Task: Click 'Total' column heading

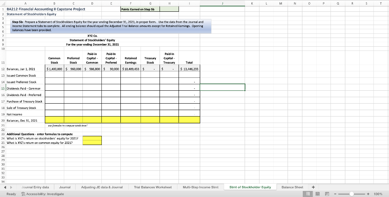Action: pyautogui.click(x=189, y=63)
